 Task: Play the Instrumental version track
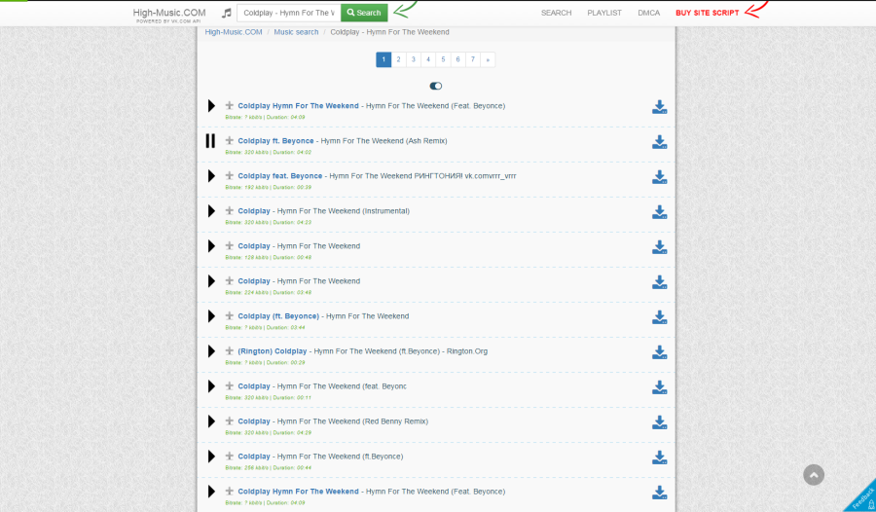[211, 211]
